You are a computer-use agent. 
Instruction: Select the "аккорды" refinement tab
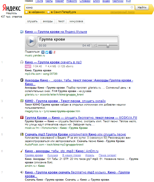[48, 21]
